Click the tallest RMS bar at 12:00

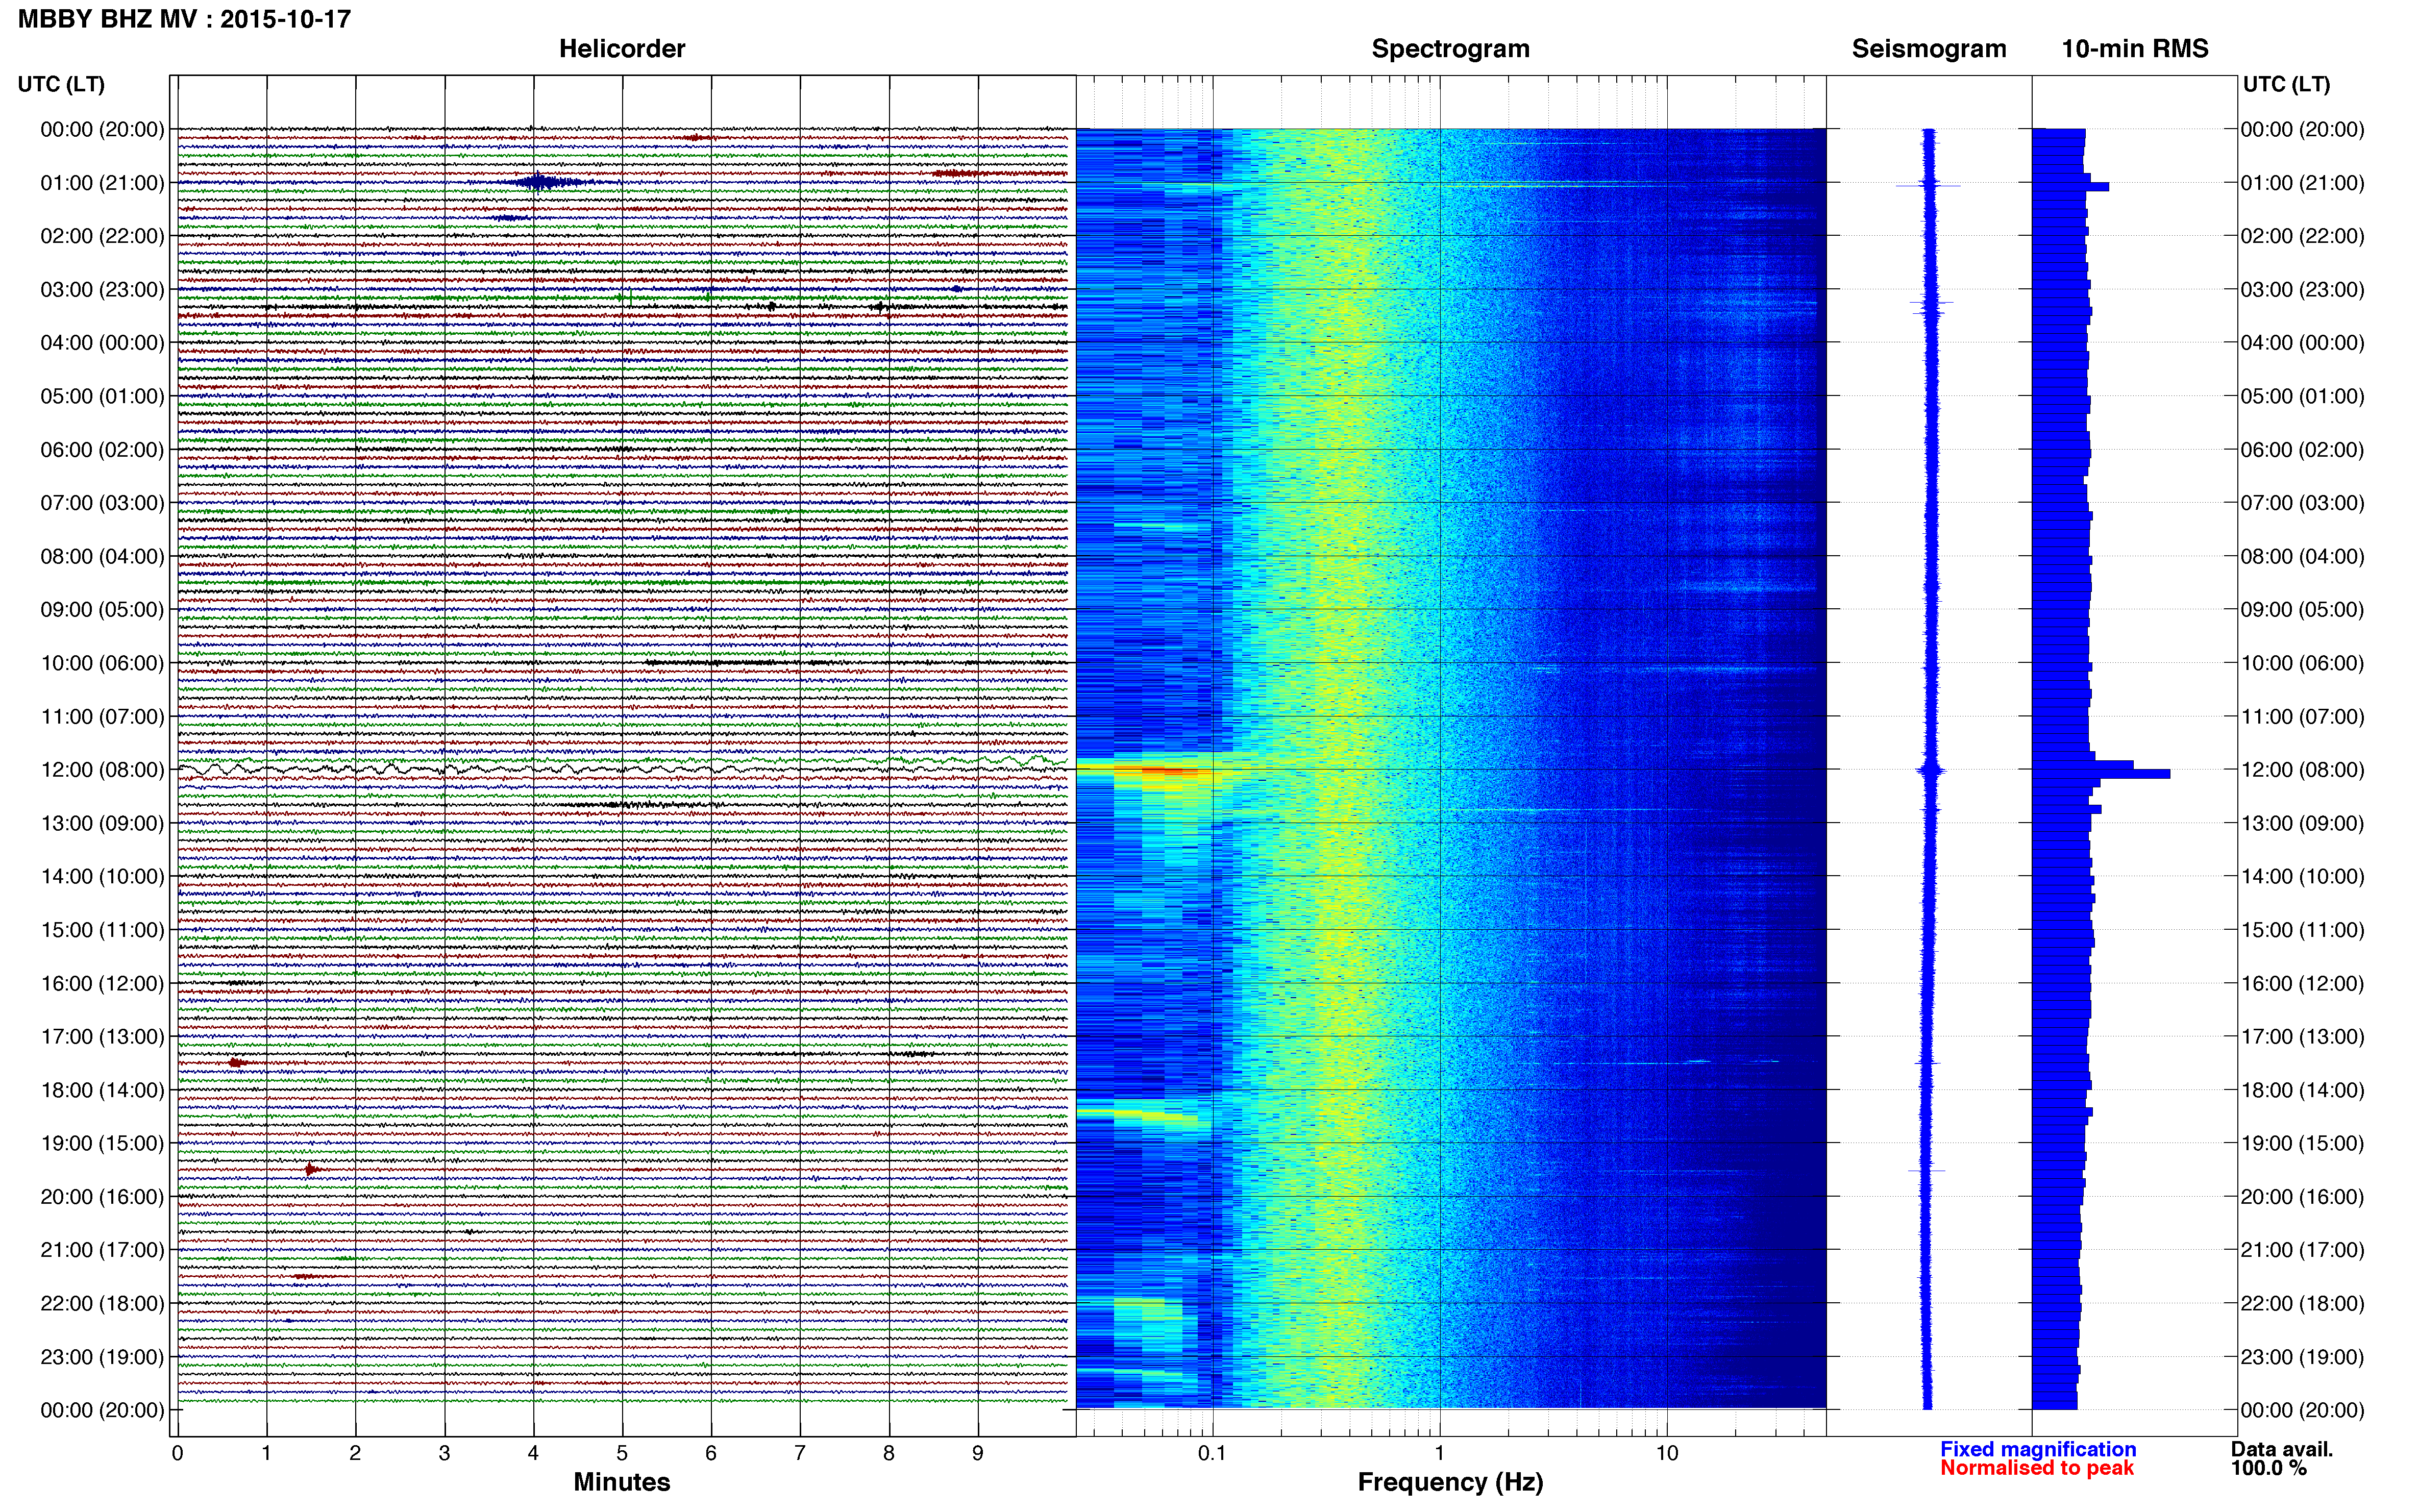tap(2101, 774)
